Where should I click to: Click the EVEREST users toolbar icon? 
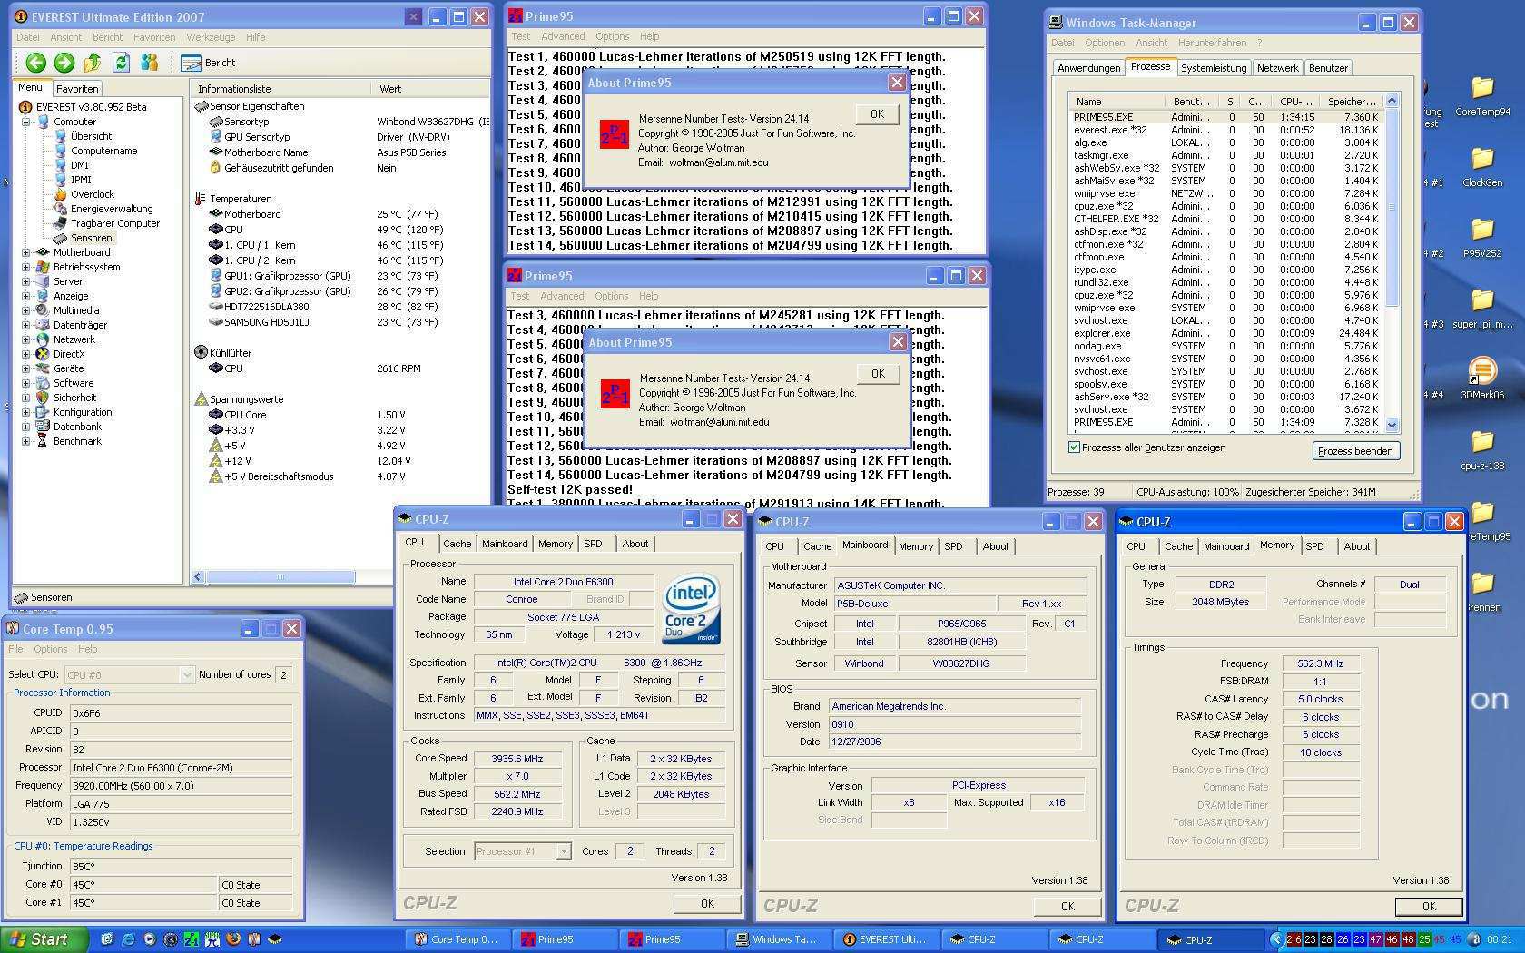click(x=150, y=63)
